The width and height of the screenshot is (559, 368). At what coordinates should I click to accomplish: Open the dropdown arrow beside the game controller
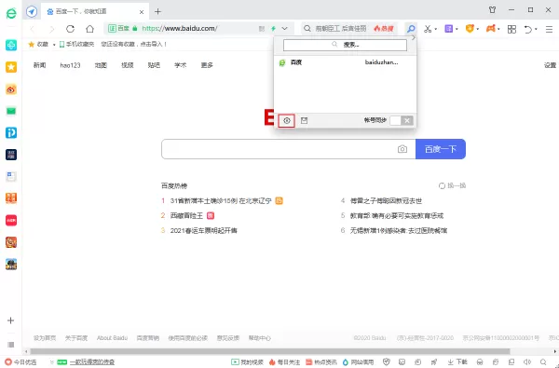[x=498, y=29]
